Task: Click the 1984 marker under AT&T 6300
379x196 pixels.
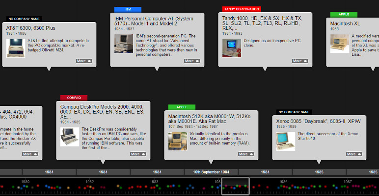Action: [x=49, y=172]
